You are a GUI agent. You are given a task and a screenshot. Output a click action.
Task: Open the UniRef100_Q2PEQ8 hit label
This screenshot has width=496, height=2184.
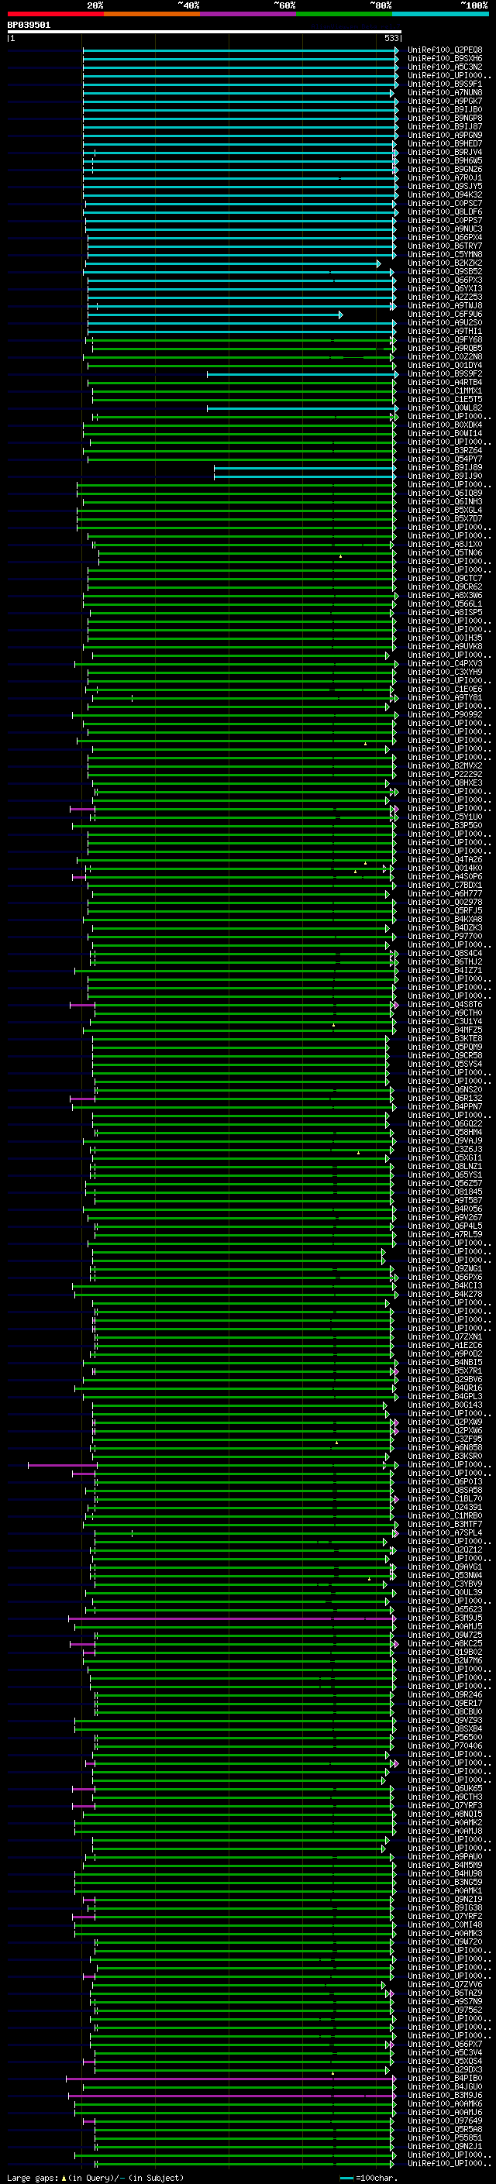[445, 50]
